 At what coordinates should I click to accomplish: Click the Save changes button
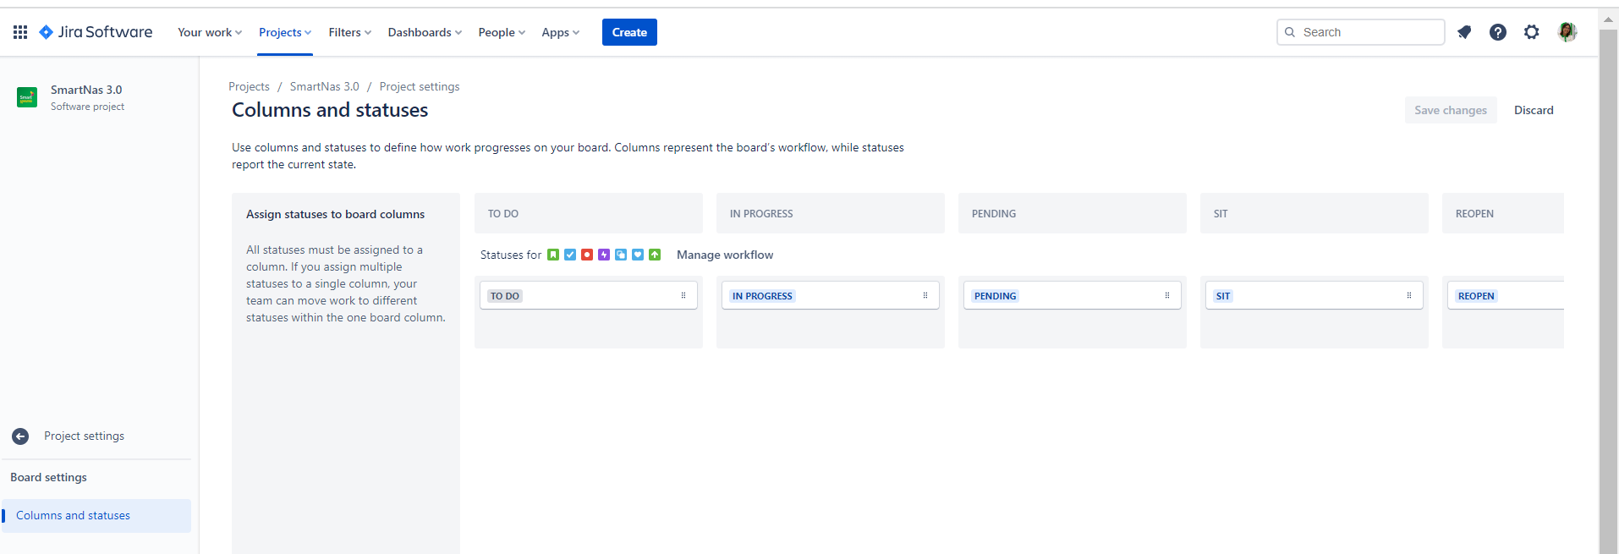click(x=1451, y=110)
